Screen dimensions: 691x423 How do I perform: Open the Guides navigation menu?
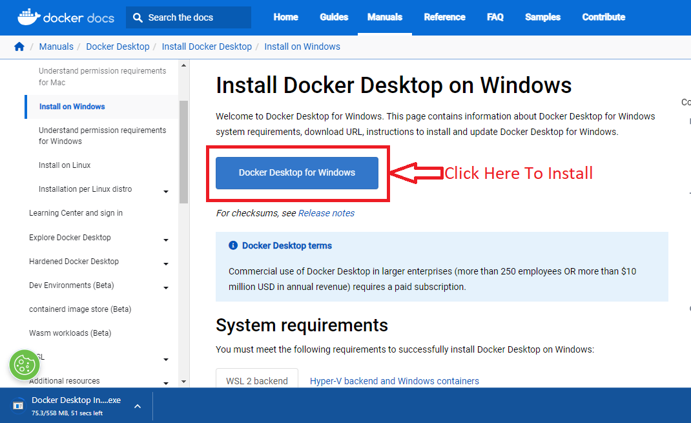[334, 17]
